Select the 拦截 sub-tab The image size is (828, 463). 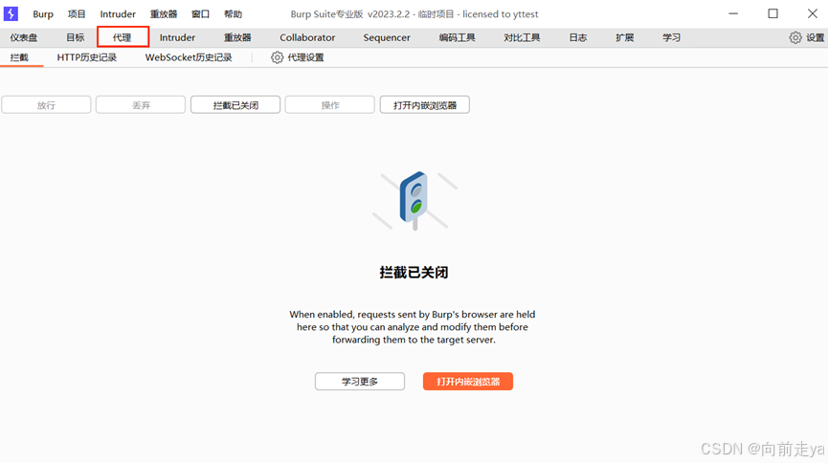tap(19, 57)
